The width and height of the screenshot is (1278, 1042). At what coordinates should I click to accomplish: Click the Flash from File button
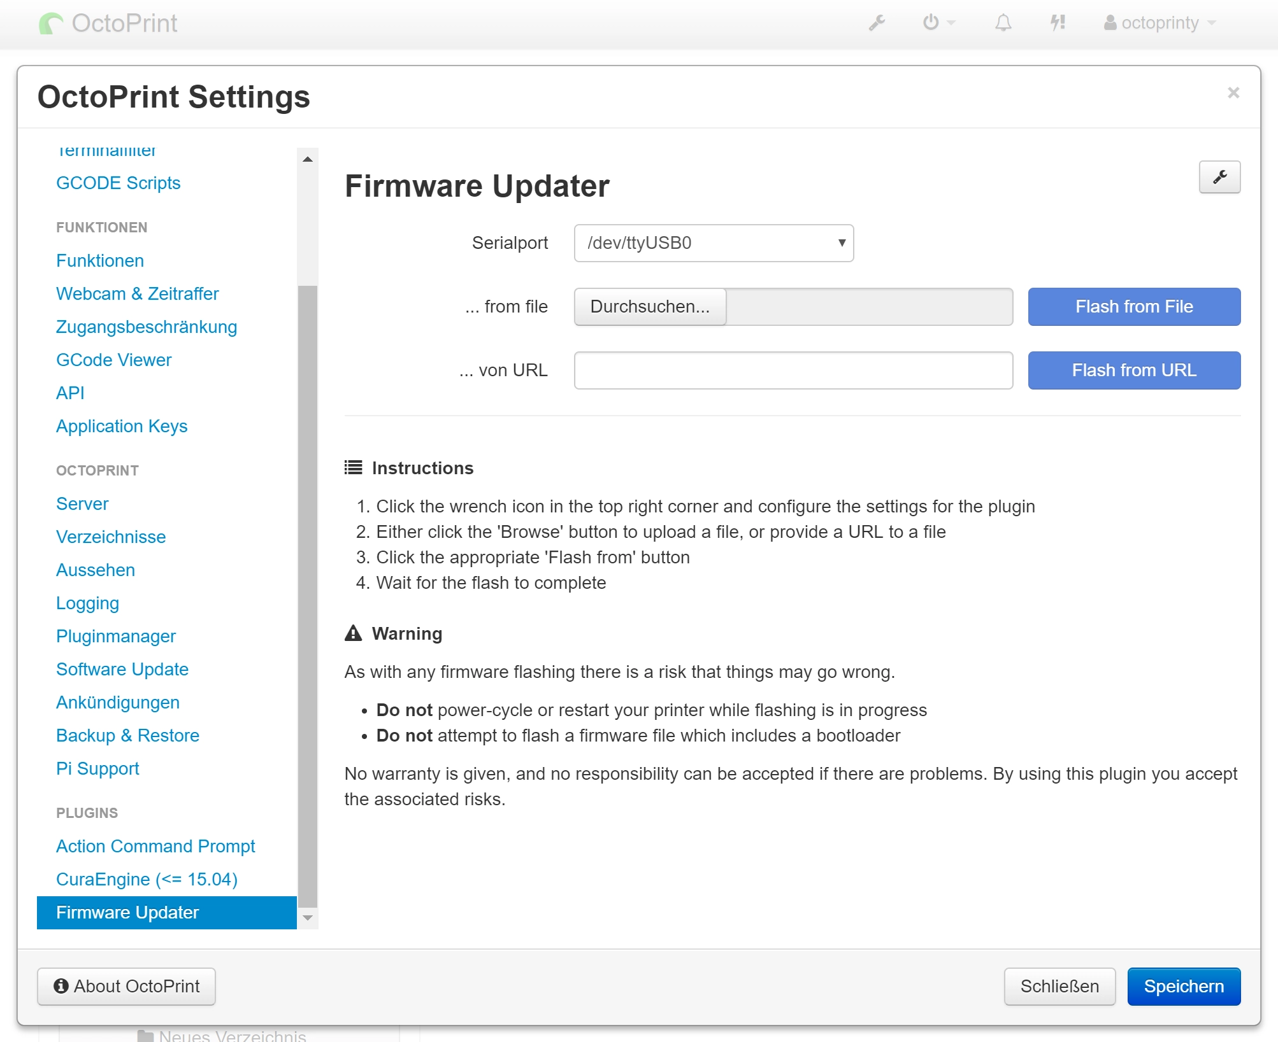click(x=1134, y=307)
